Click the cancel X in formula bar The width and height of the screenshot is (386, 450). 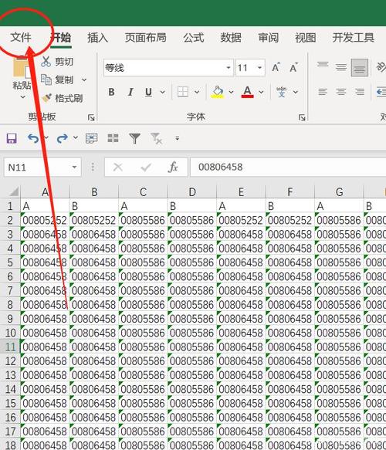(x=118, y=167)
